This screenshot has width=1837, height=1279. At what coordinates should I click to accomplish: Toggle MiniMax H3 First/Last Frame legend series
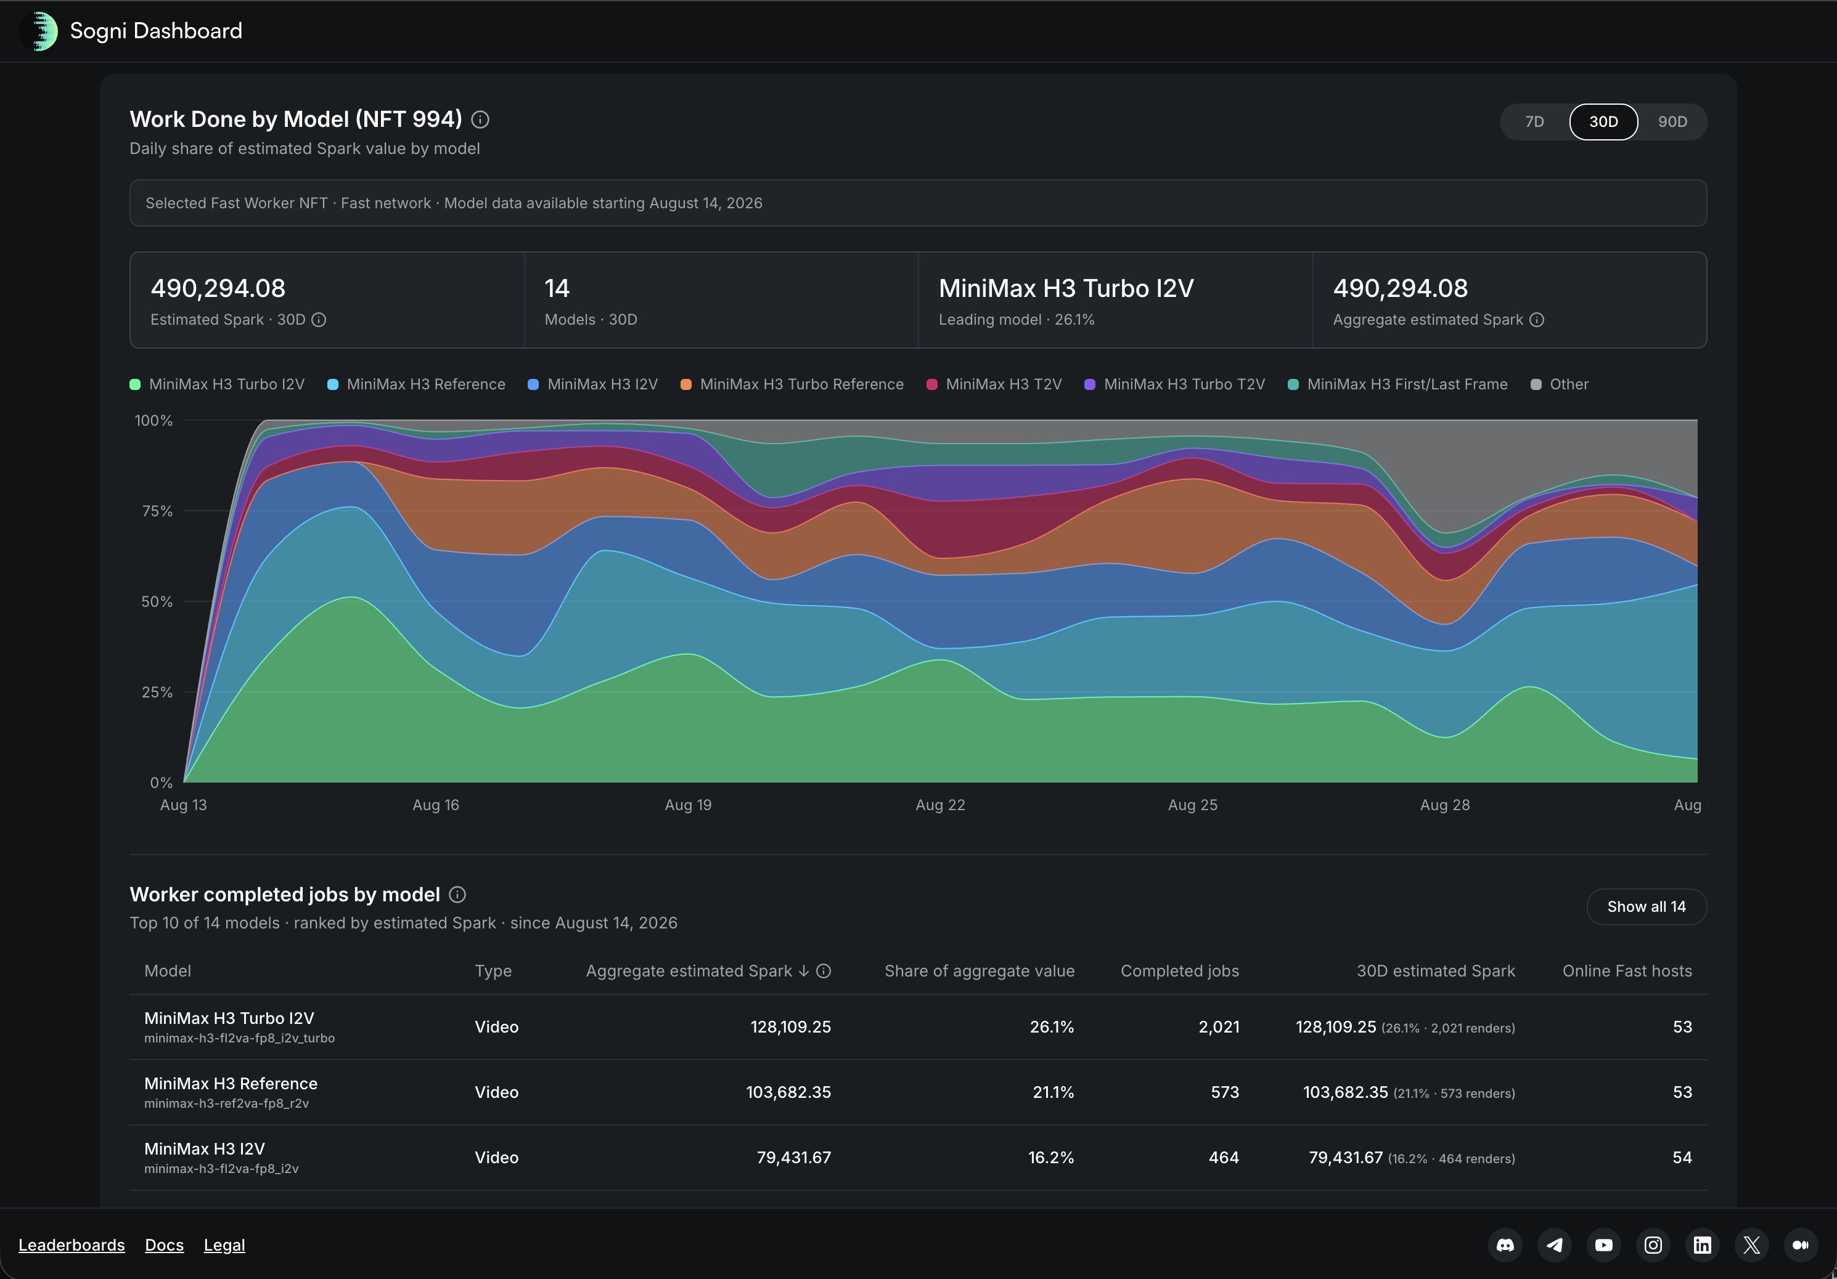[1397, 384]
